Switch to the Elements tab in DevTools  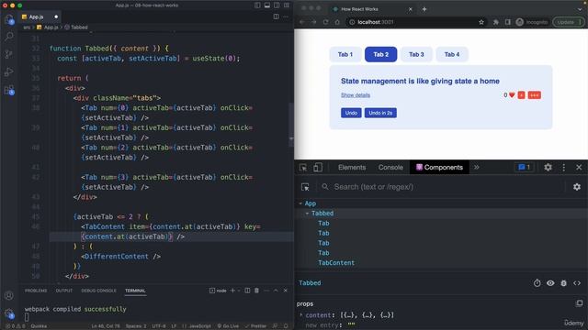352,167
